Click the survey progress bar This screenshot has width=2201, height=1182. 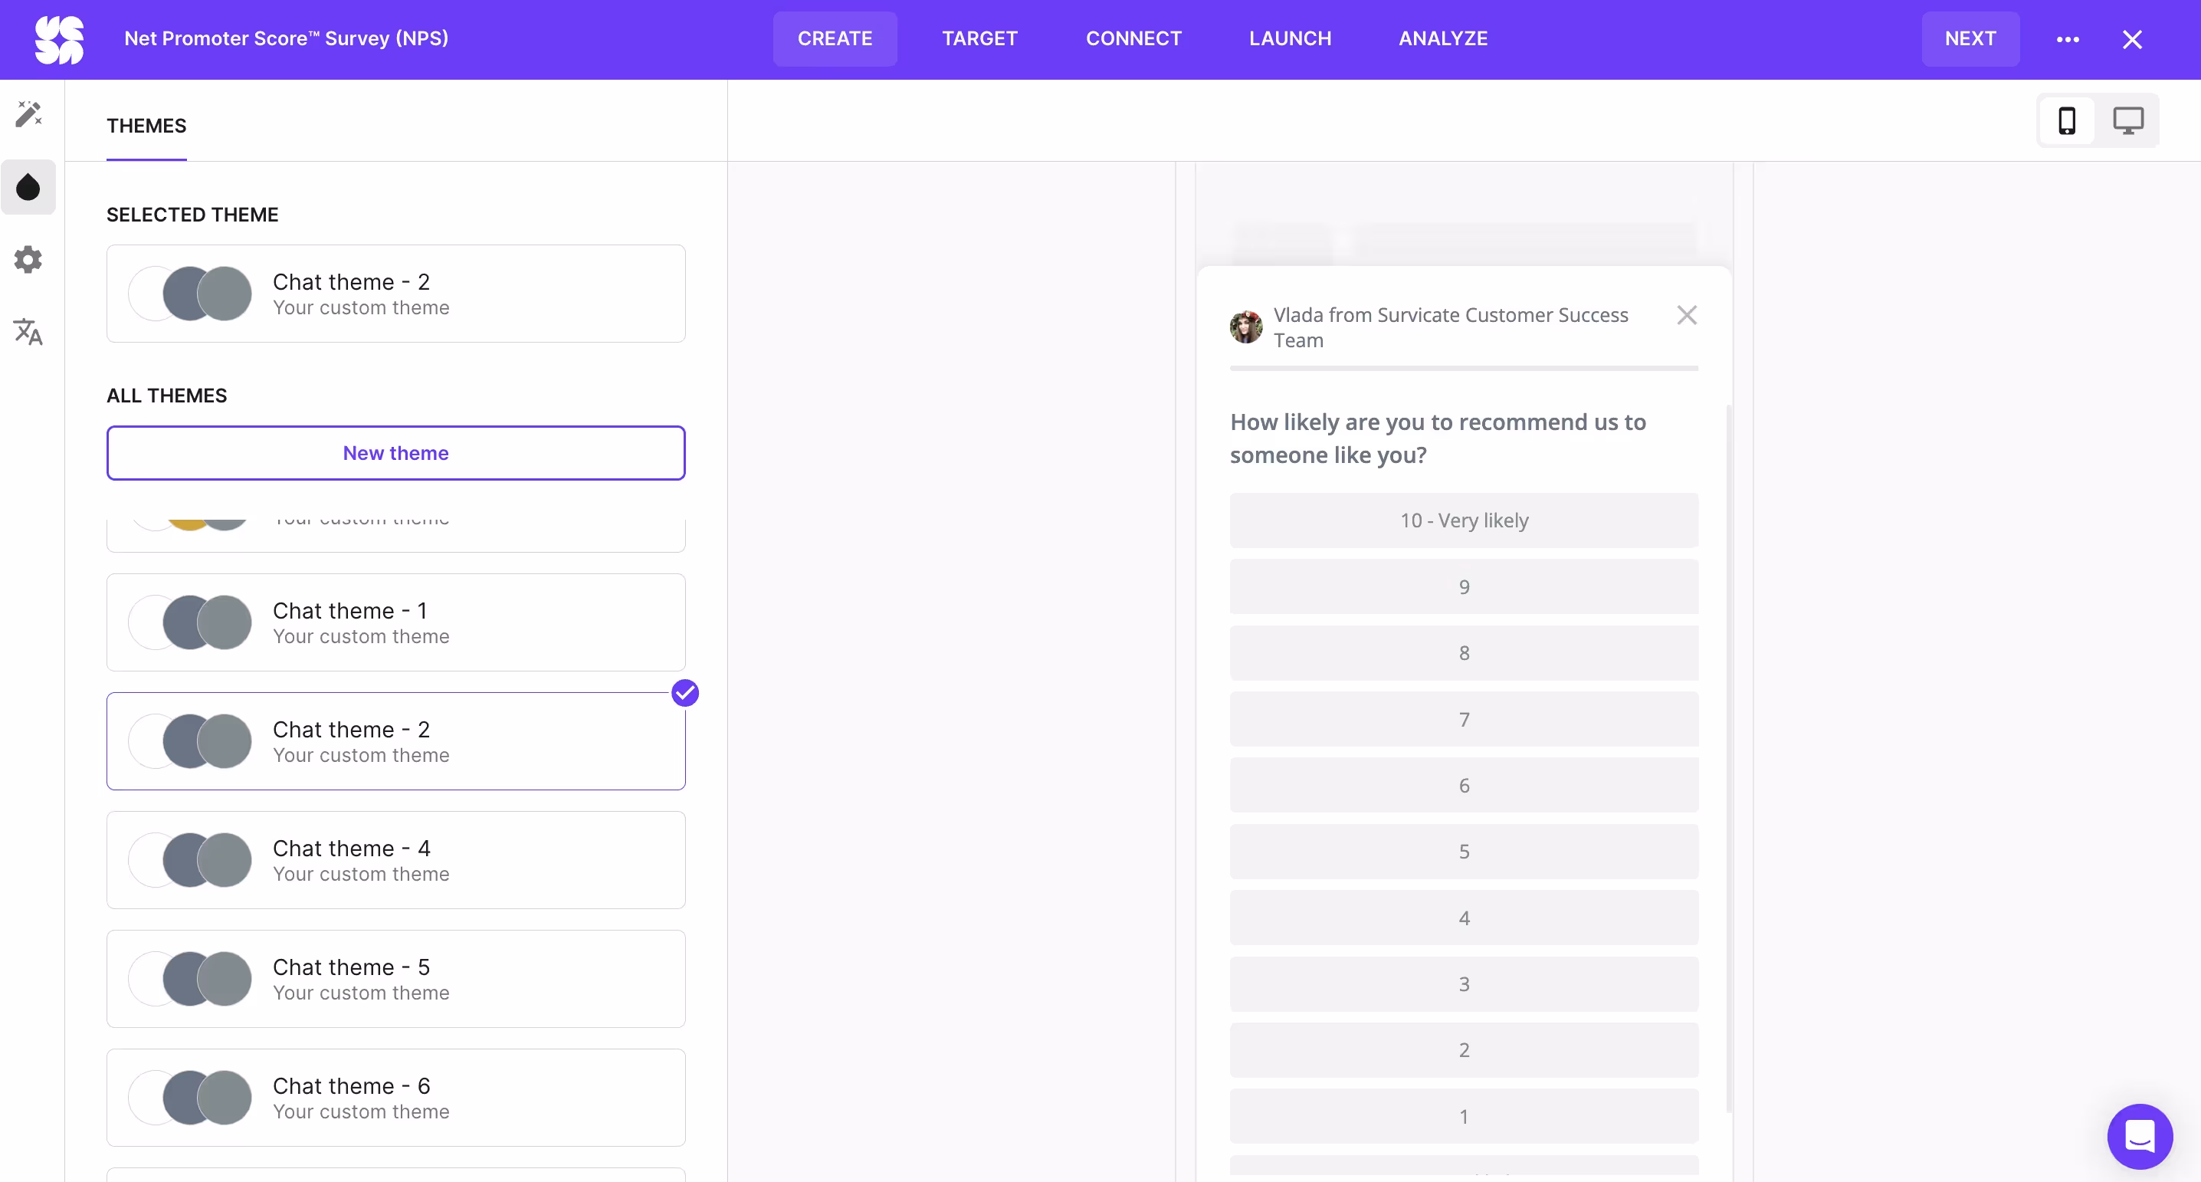point(1464,369)
